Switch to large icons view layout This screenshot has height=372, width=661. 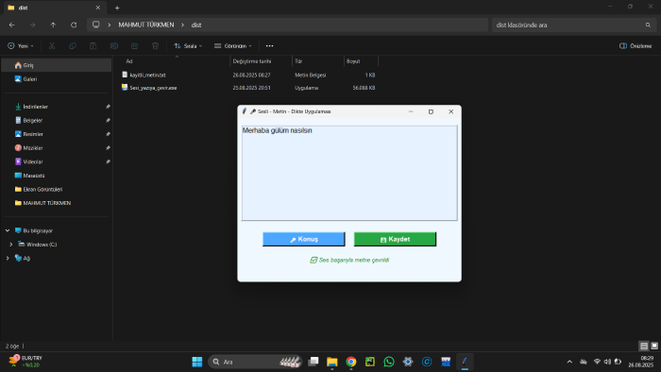coord(654,346)
